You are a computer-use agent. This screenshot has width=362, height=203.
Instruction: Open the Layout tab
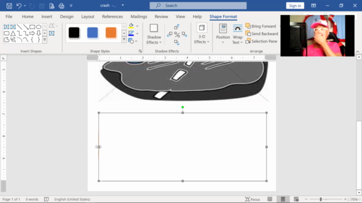88,16
